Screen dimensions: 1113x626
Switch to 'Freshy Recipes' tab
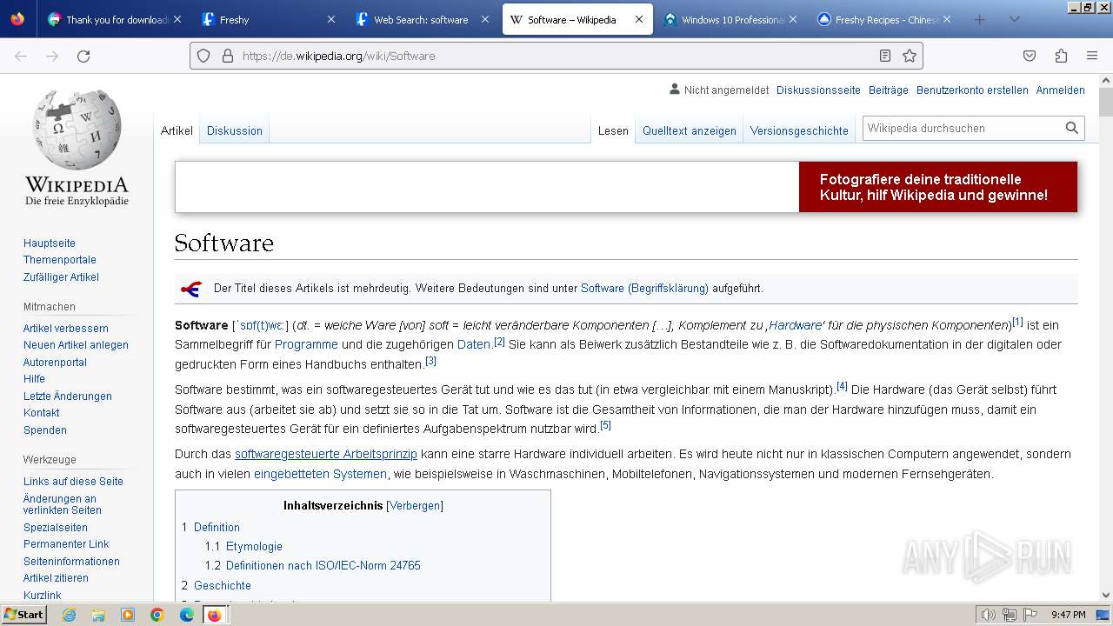[885, 19]
